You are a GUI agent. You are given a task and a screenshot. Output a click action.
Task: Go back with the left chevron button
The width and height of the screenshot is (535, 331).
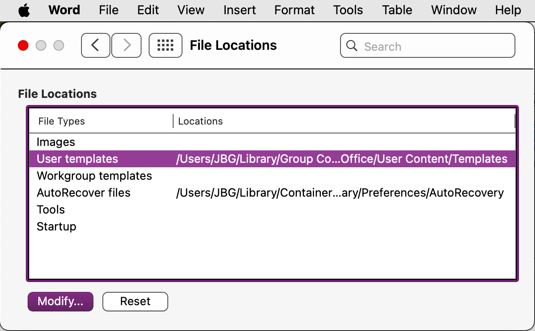point(96,45)
